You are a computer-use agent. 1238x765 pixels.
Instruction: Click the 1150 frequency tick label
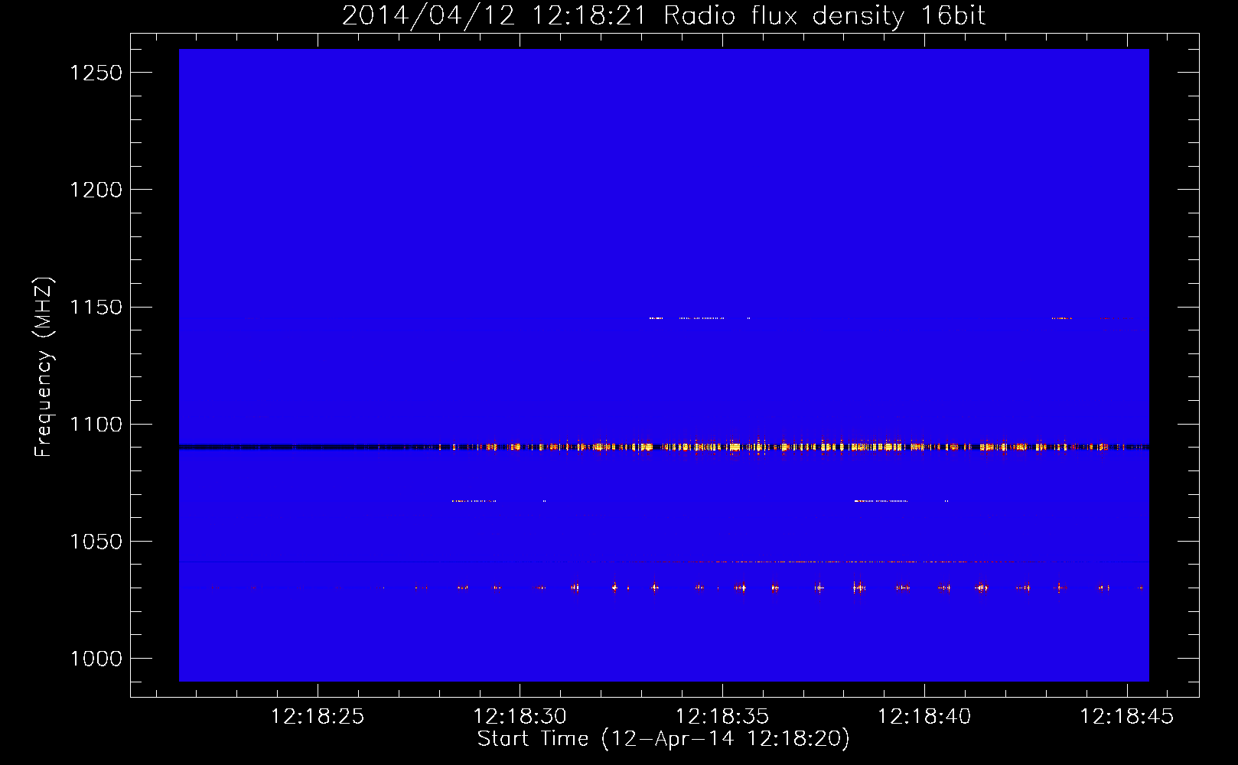(96, 308)
